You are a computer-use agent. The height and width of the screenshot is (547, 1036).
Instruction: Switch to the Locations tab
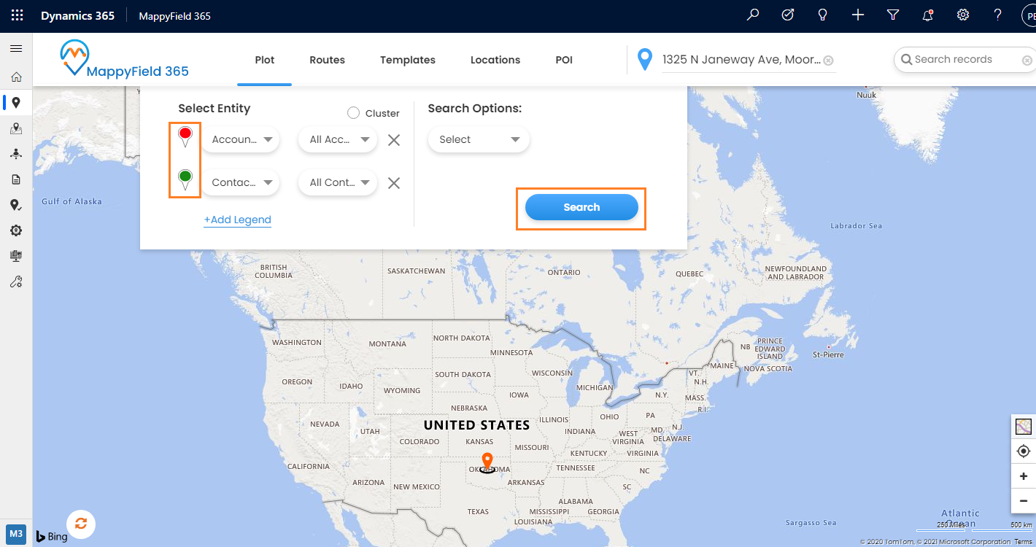coord(495,60)
